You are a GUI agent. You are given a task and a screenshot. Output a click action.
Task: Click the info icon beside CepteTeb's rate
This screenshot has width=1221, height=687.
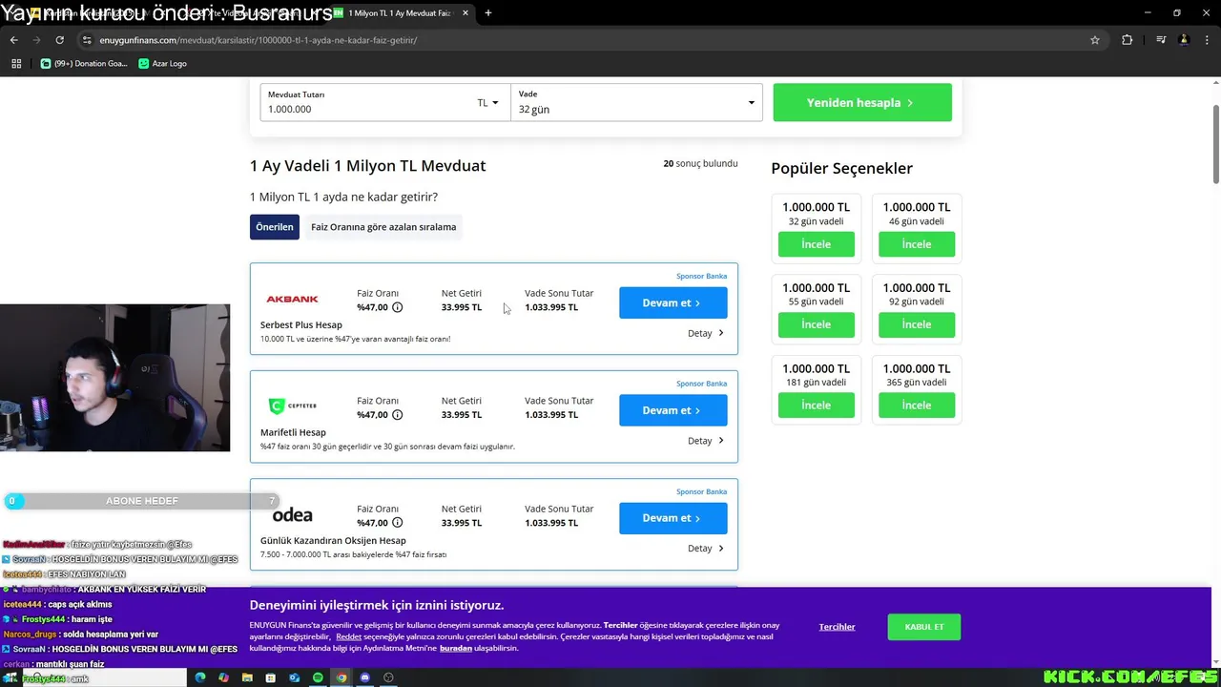398,415
